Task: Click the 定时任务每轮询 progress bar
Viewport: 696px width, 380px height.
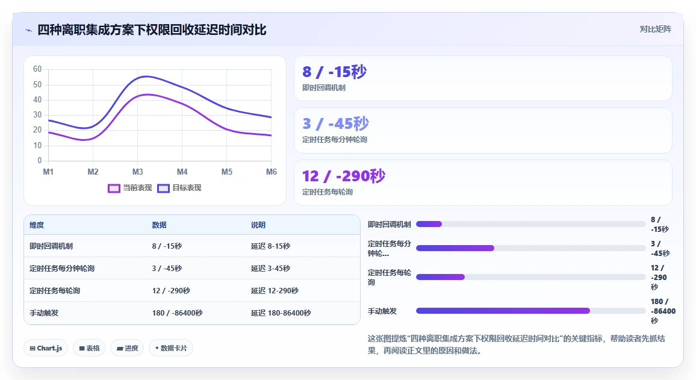Action: tap(530, 277)
